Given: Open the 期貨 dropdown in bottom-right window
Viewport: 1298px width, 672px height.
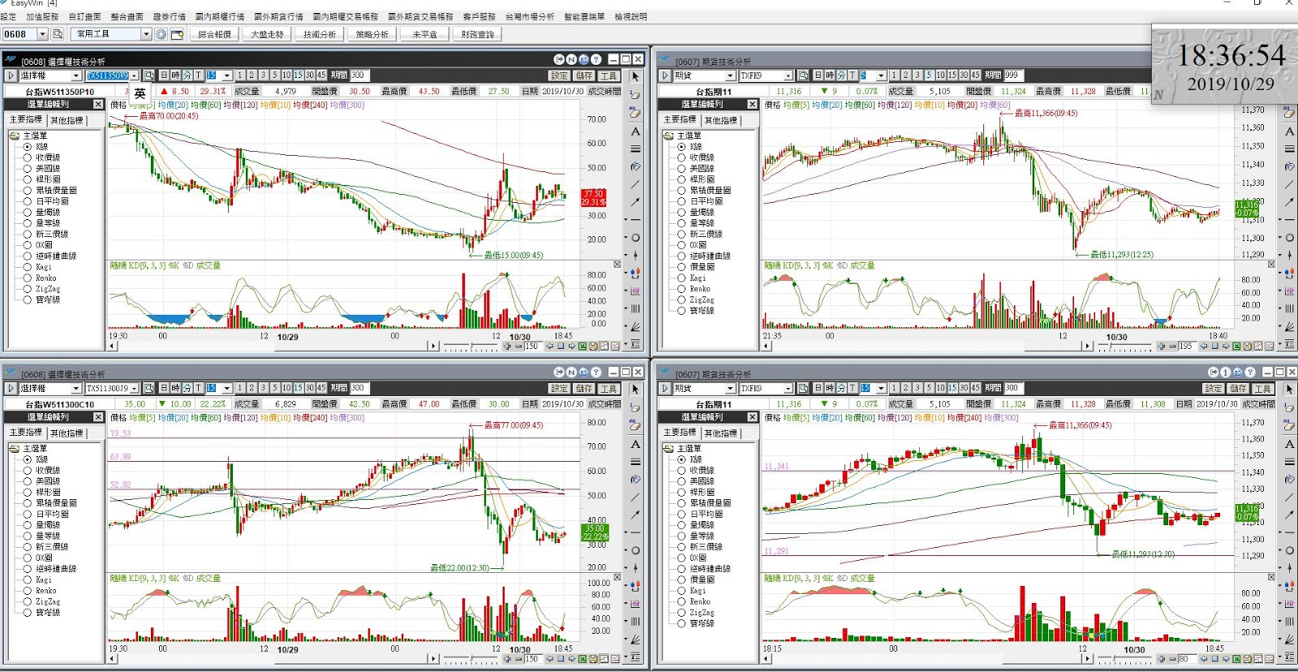Looking at the screenshot, I should pos(730,389).
